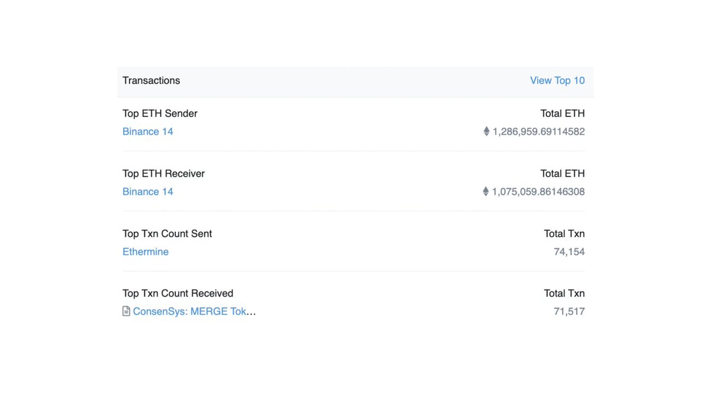Click the contract document icon beside ConsenSys

click(x=126, y=311)
